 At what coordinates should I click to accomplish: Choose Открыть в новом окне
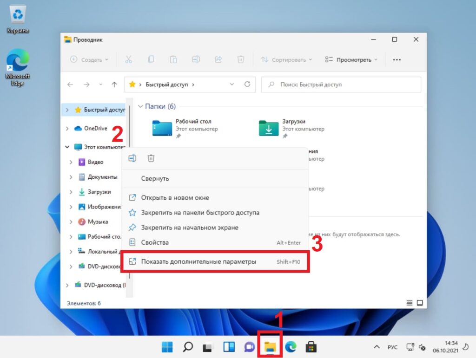tap(175, 198)
